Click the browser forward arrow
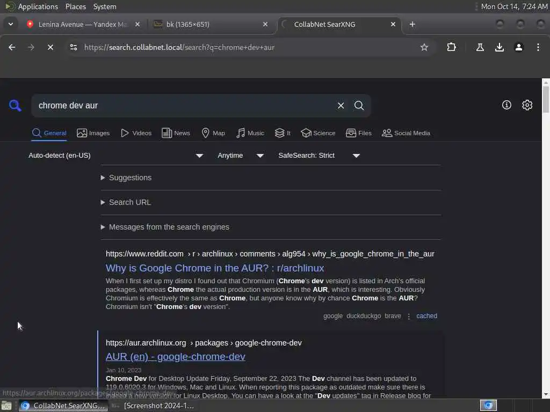This screenshot has height=412, width=550. click(x=31, y=47)
